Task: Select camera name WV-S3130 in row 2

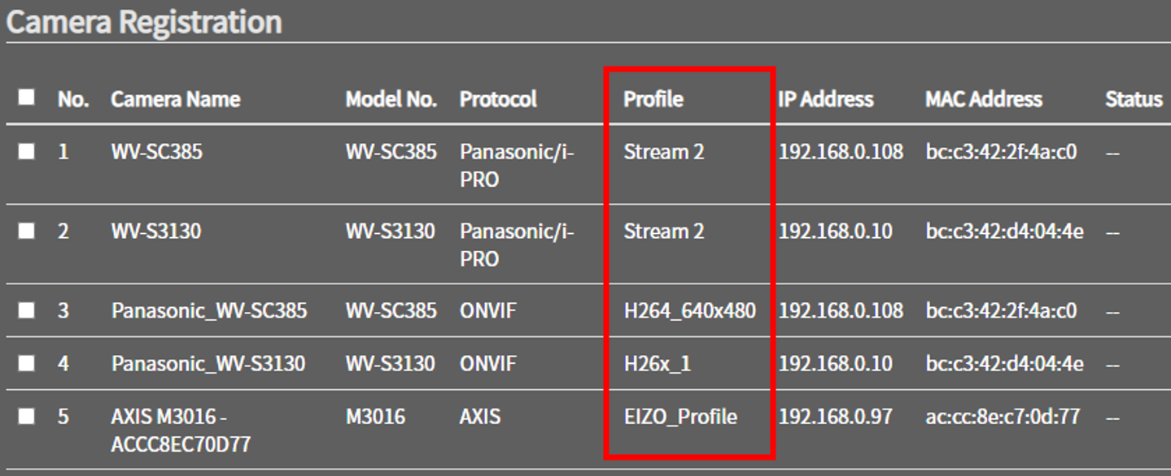Action: [x=155, y=231]
